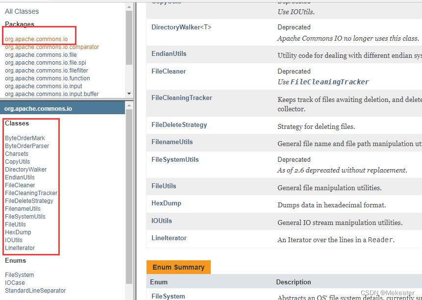Image resolution: width=422 pixels, height=300 pixels.
Task: Open org.apache.commons.io.file package
Action: pyautogui.click(x=41, y=55)
